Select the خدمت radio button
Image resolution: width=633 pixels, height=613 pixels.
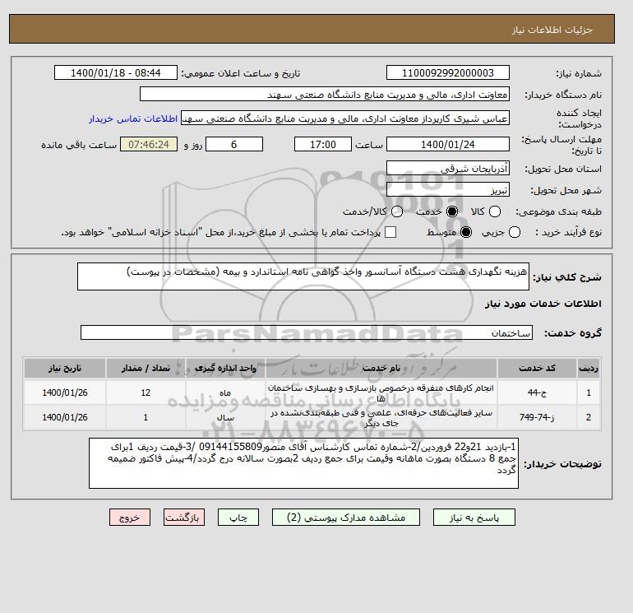pyautogui.click(x=452, y=211)
